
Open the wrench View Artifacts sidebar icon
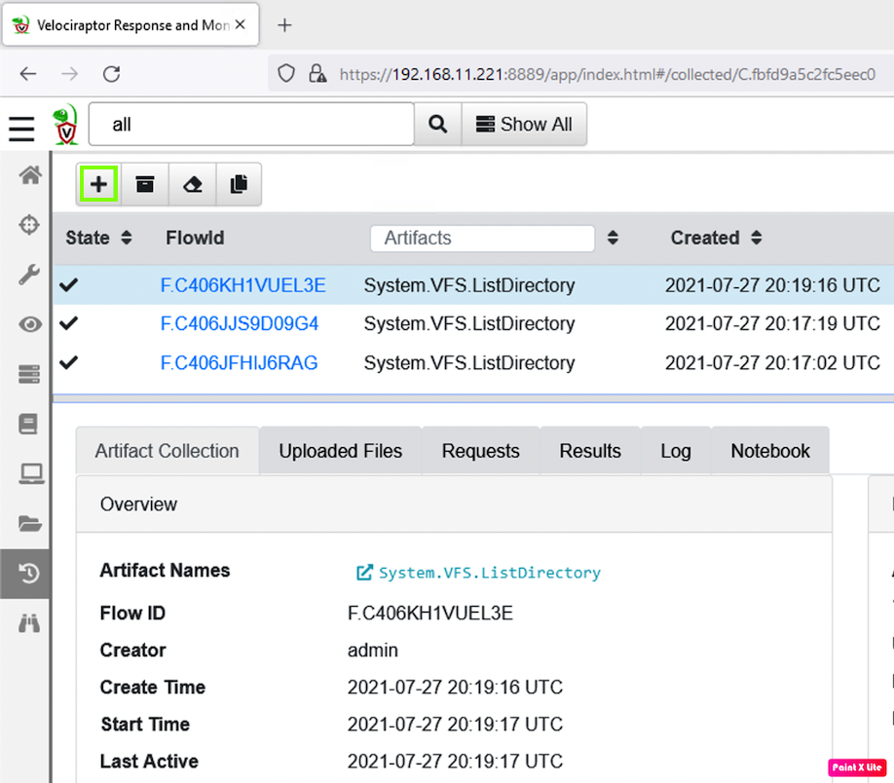pos(29,275)
